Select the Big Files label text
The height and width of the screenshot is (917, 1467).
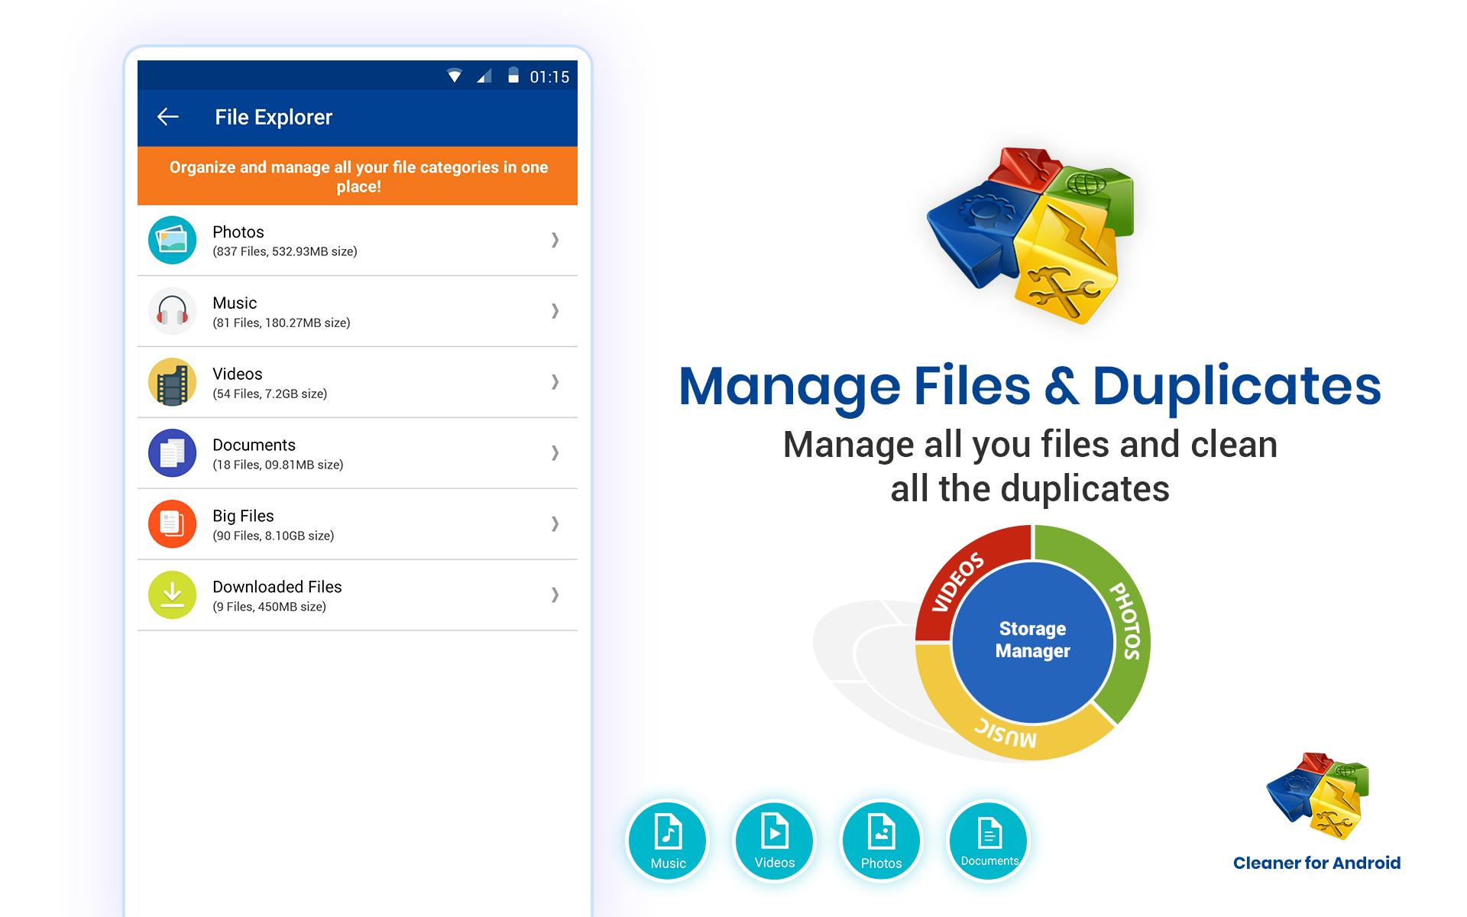(x=243, y=516)
